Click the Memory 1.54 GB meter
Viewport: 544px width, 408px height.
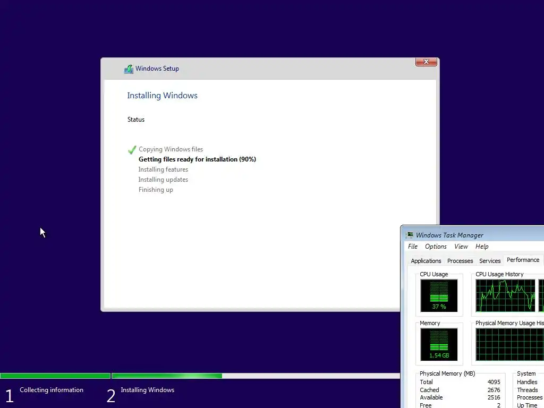[439, 344]
